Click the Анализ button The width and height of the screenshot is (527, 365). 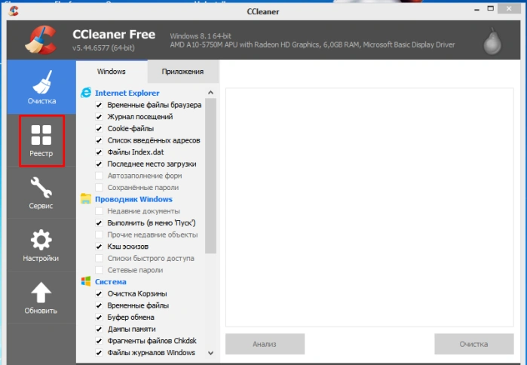tap(265, 344)
